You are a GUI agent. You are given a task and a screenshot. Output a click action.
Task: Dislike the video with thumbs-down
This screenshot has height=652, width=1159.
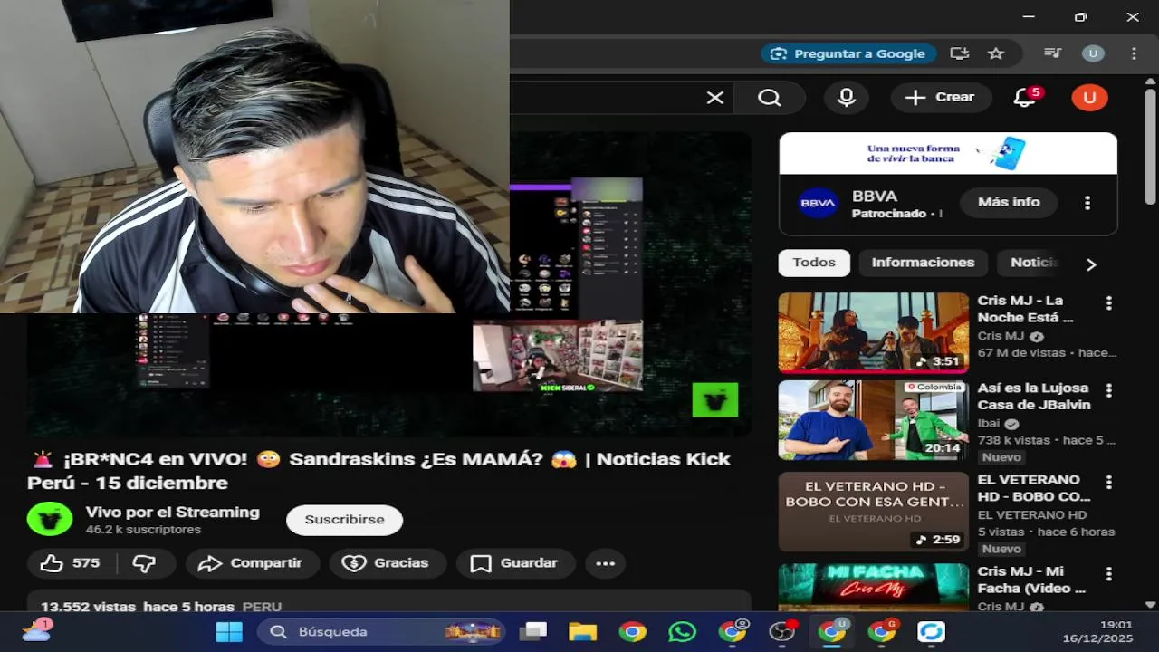click(145, 563)
